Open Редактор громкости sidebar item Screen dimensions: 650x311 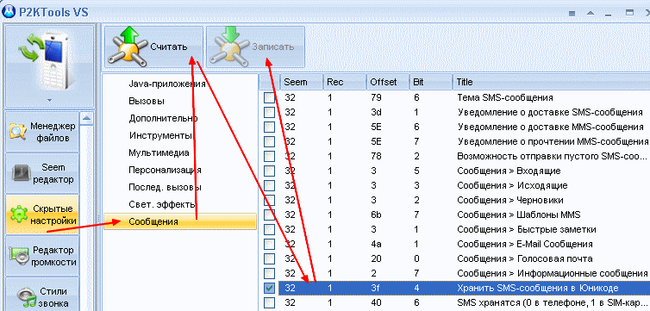pos(42,256)
